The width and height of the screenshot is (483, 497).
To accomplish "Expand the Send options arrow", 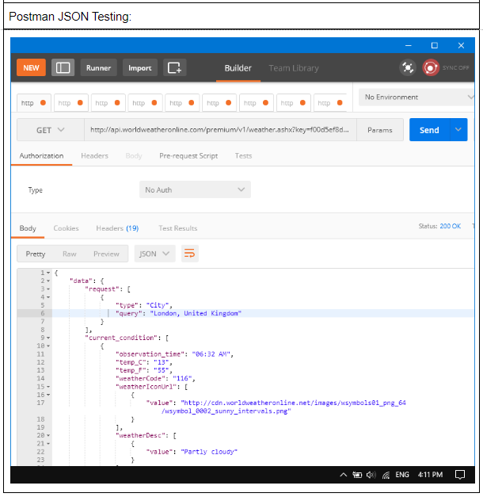I will click(x=458, y=130).
